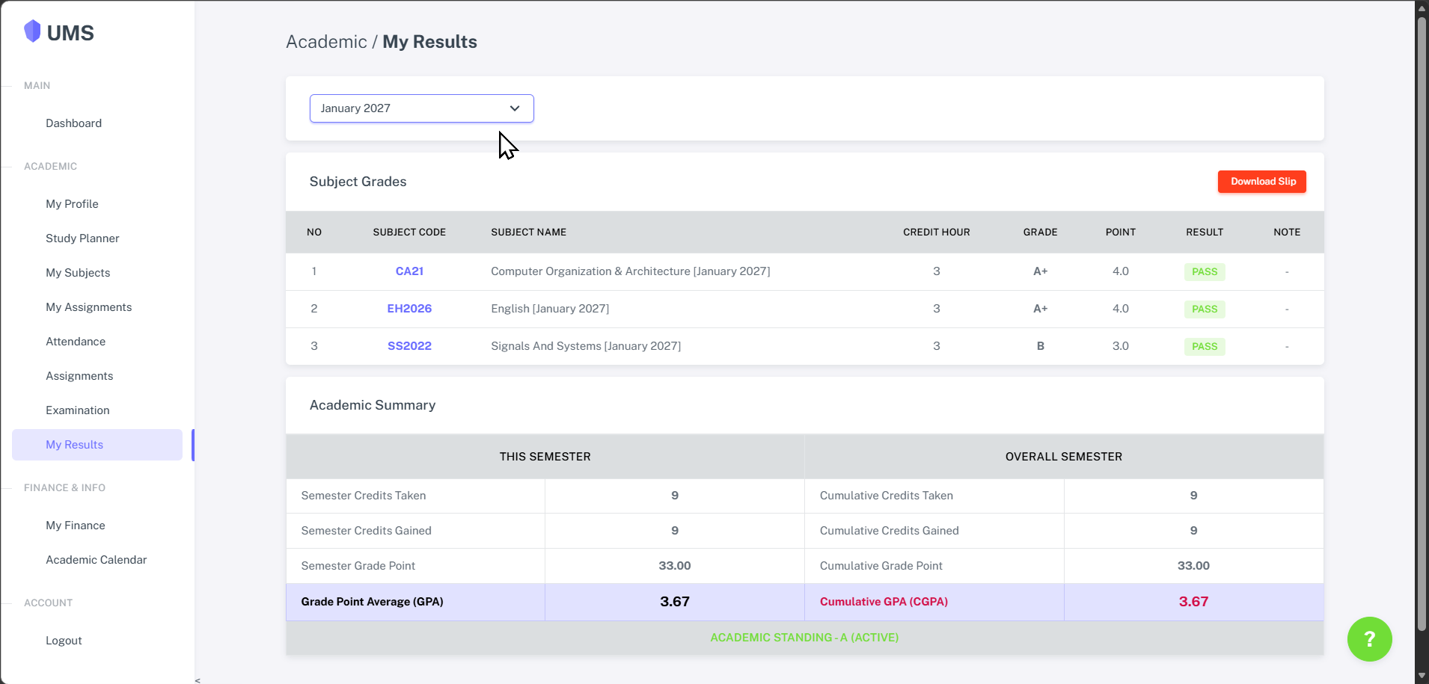
Task: Collapse sidebar using the small arrow at bottom
Action: pos(198,680)
